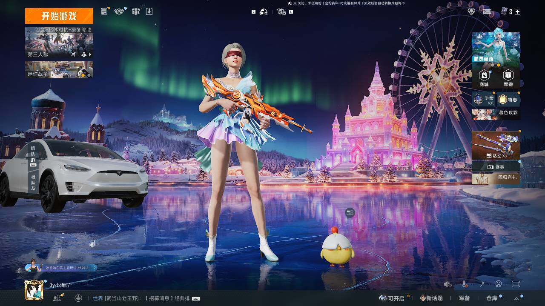The height and width of the screenshot is (306, 545).
Task: Click the squad icon beside 第三人称
Action: [84, 54]
